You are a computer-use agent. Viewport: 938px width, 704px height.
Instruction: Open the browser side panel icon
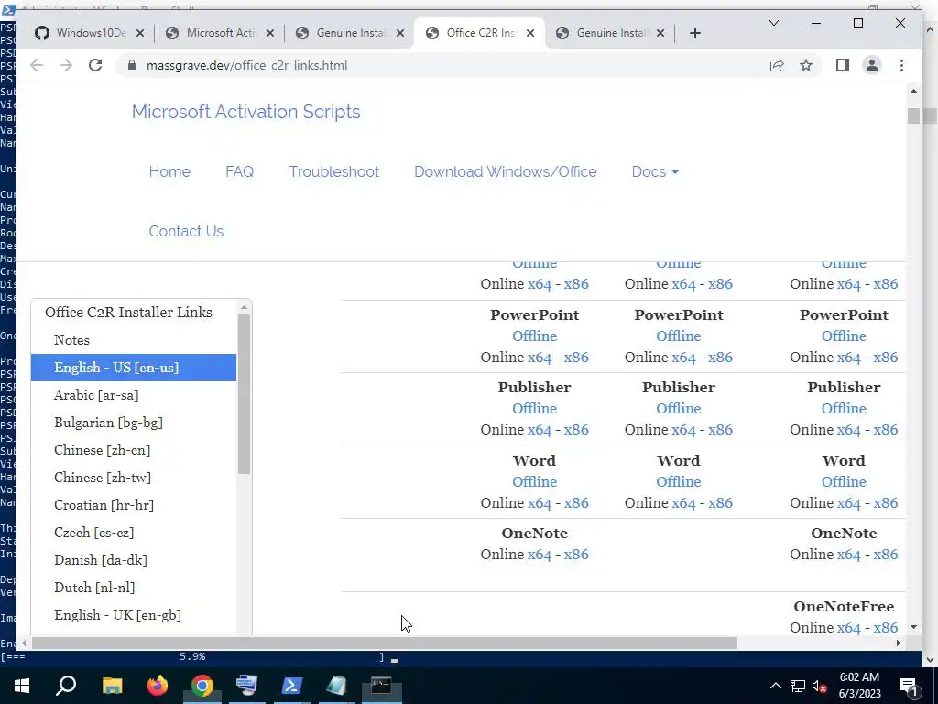click(x=843, y=65)
